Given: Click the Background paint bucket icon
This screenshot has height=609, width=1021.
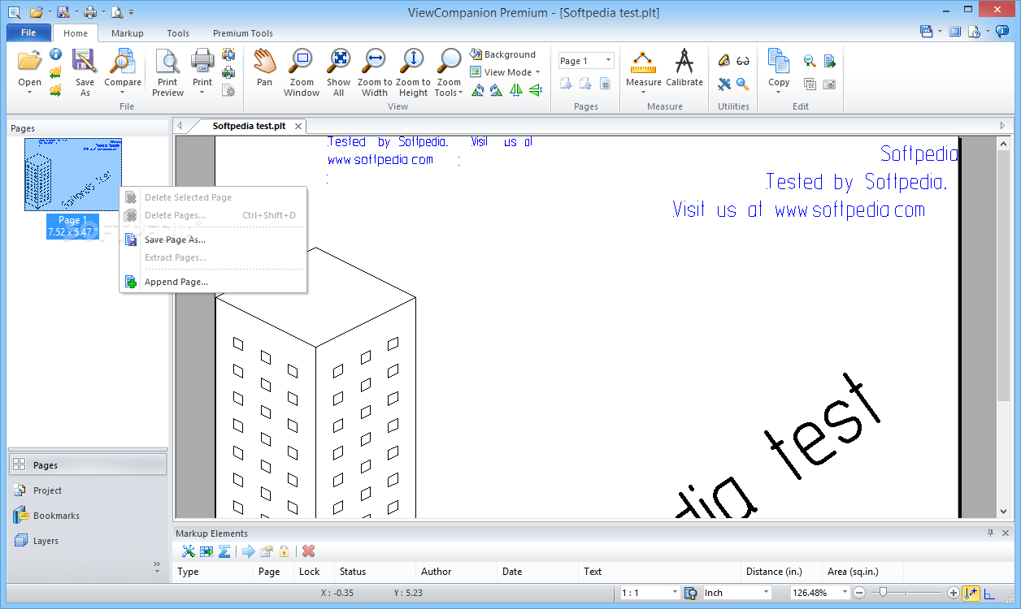Looking at the screenshot, I should click(x=476, y=54).
